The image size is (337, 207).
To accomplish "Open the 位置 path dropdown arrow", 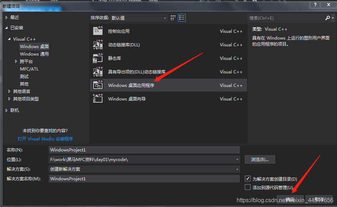I will (x=237, y=160).
